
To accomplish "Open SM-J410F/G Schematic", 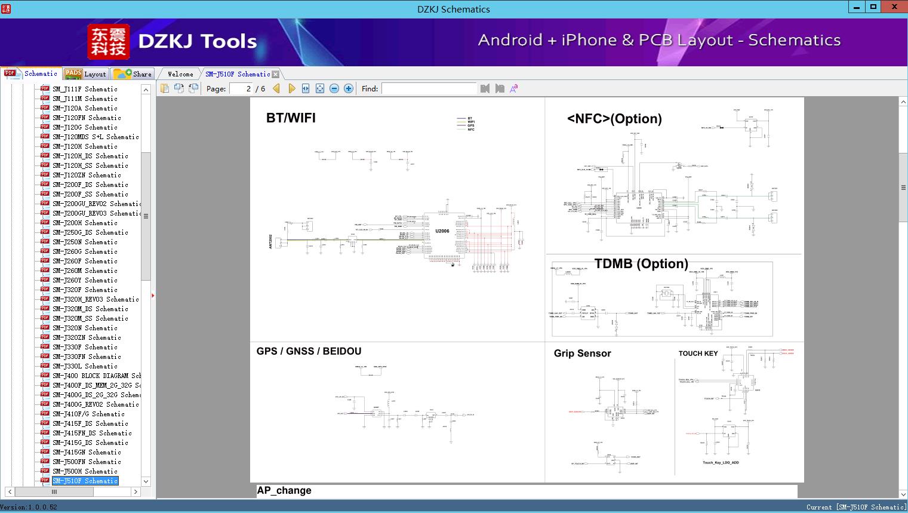I will pyautogui.click(x=88, y=414).
